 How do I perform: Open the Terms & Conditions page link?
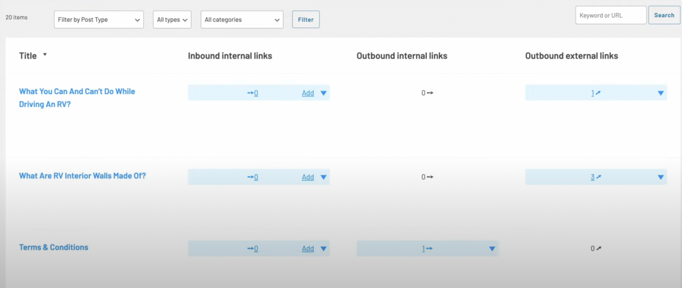pos(54,247)
